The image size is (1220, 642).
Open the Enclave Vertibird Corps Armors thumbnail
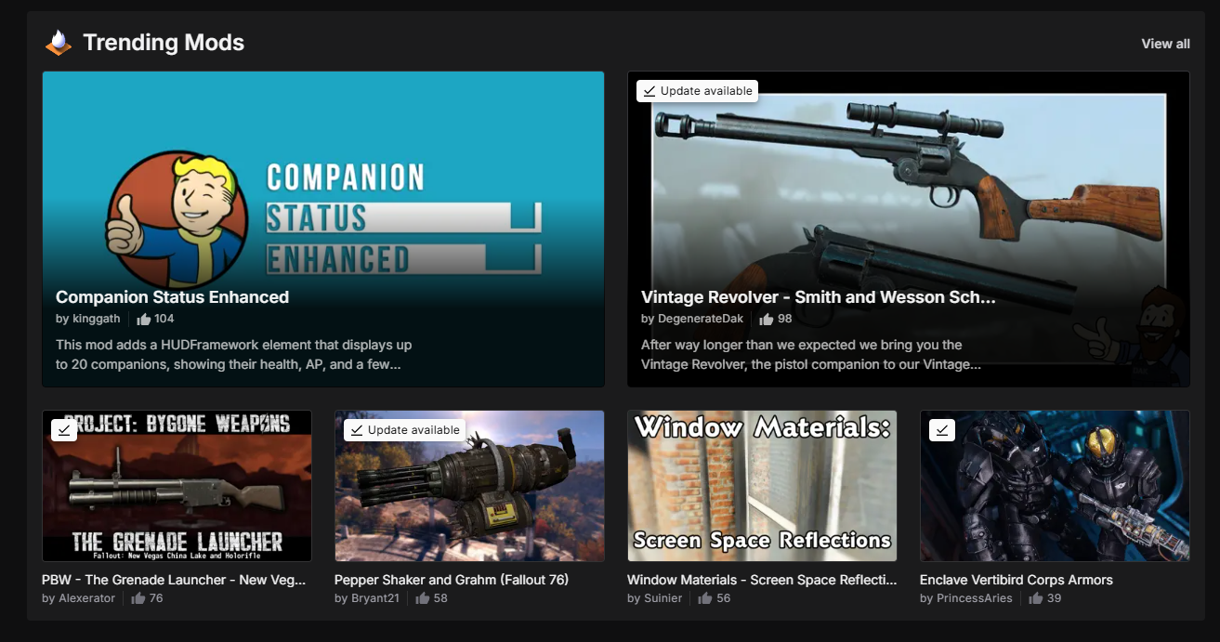click(1055, 486)
